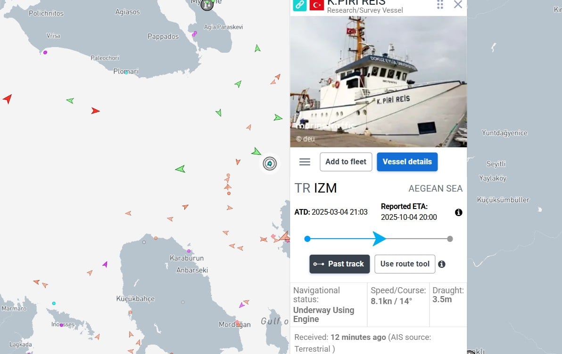The image size is (562, 354).
Task: Click the Add to fleet button
Action: pyautogui.click(x=346, y=162)
